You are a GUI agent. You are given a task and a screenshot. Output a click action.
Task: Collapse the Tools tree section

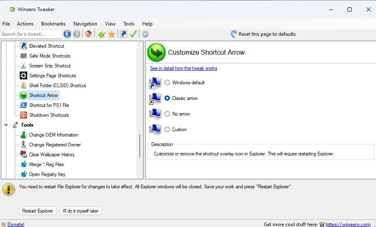point(6,125)
